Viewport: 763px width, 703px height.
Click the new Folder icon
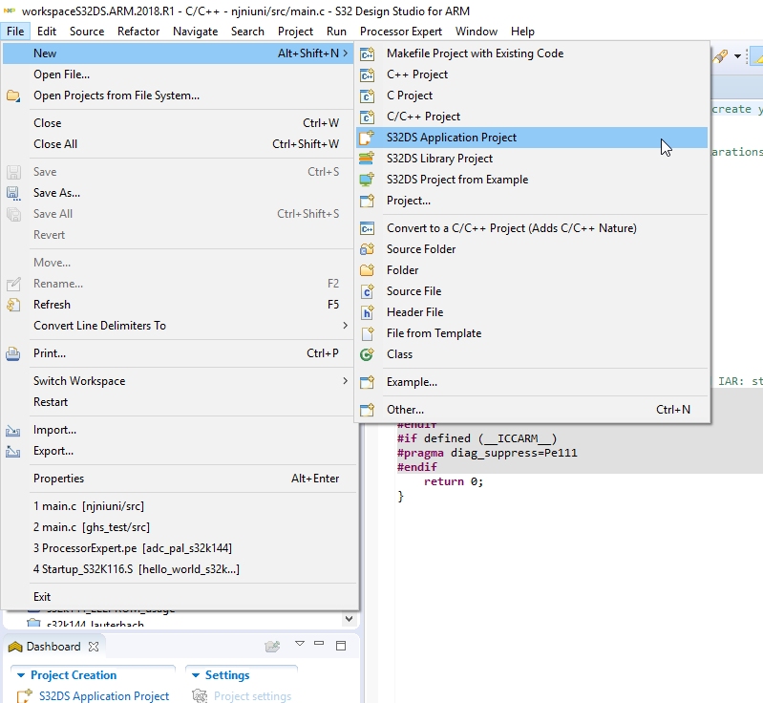[x=368, y=270]
